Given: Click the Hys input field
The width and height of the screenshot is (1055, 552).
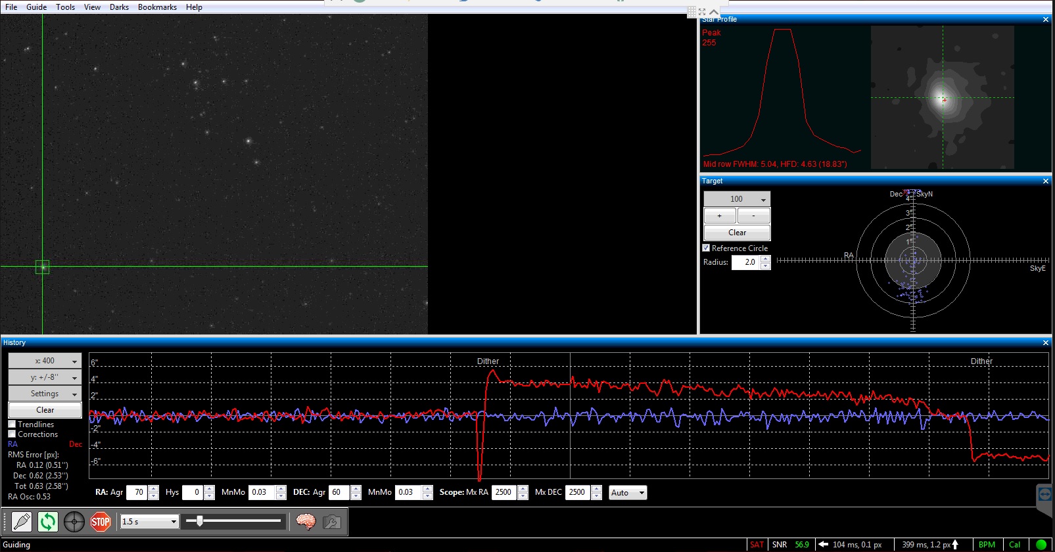Looking at the screenshot, I should tap(193, 492).
